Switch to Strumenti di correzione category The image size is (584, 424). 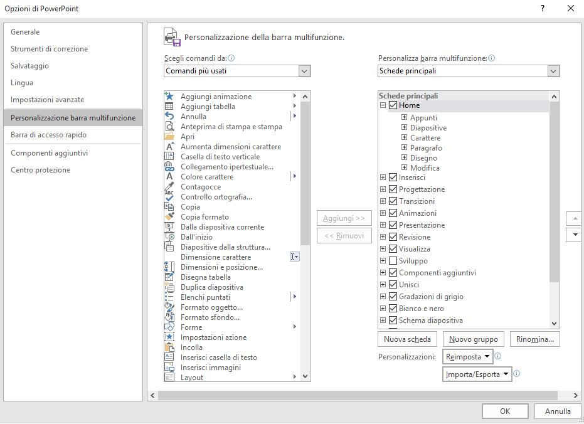pyautogui.click(x=73, y=49)
